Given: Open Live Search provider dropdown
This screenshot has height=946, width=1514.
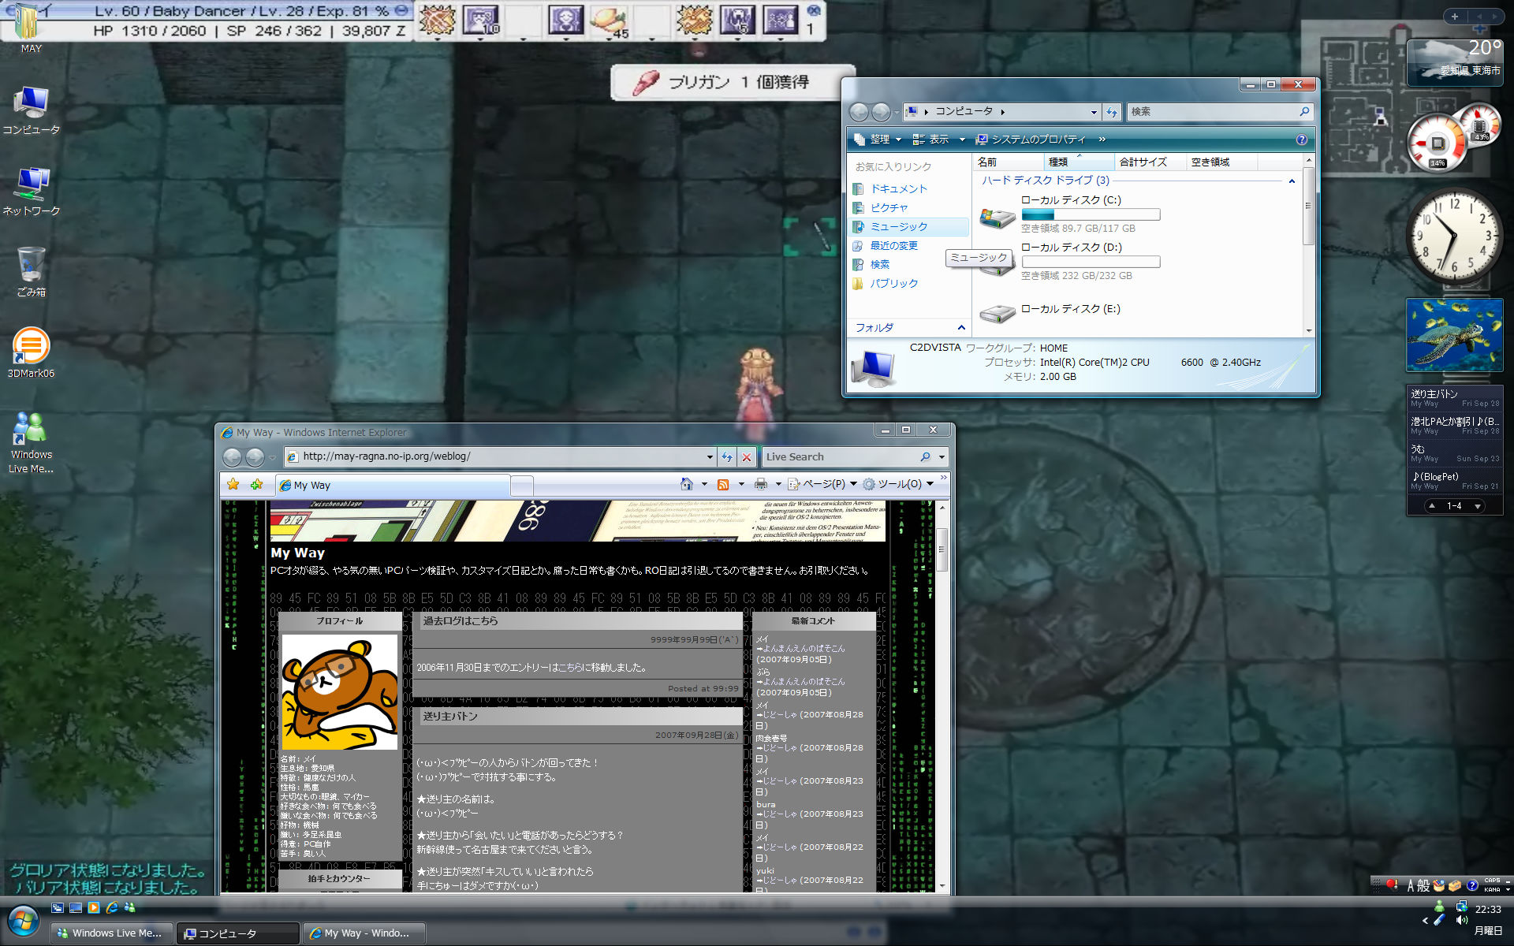Looking at the screenshot, I should click(x=942, y=456).
